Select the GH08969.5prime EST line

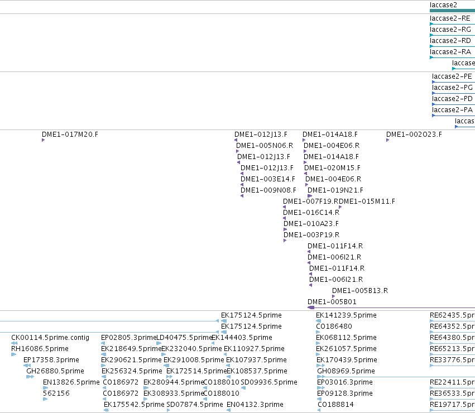pos(396,377)
